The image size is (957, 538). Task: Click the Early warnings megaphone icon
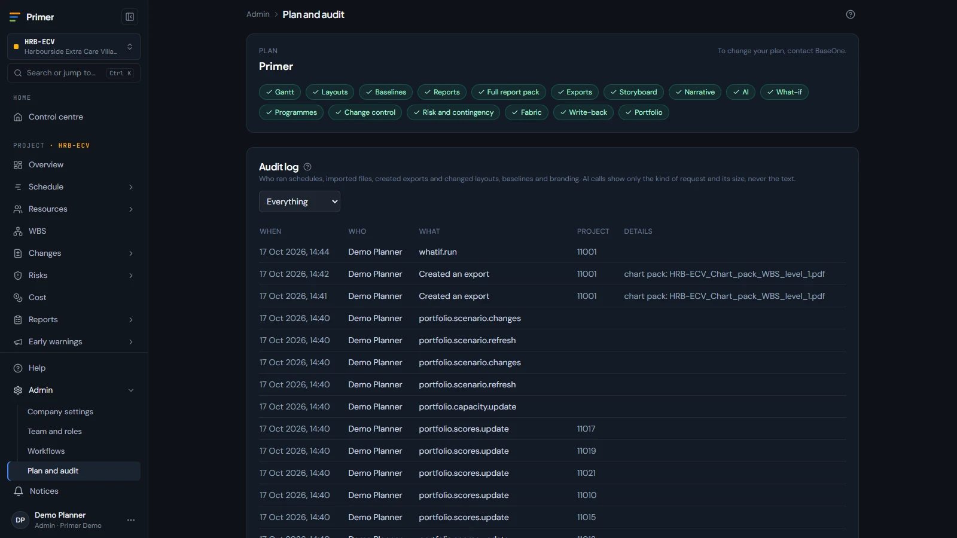coord(18,342)
